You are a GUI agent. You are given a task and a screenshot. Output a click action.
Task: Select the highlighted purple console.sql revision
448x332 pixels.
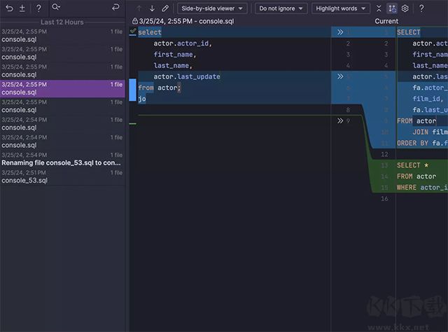[x=62, y=89]
